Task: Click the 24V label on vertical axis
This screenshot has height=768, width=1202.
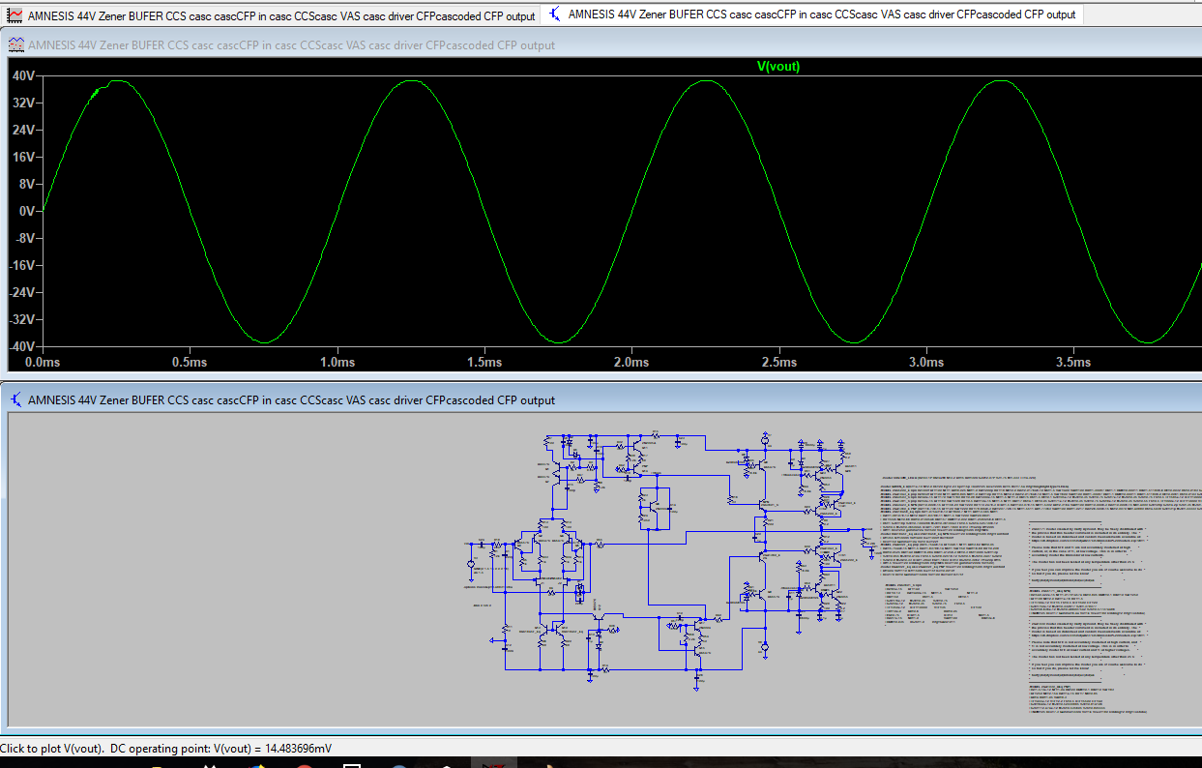Action: 23,130
